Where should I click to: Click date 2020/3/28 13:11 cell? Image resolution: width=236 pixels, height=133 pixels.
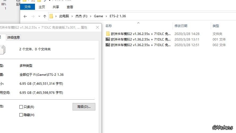(x=187, y=39)
